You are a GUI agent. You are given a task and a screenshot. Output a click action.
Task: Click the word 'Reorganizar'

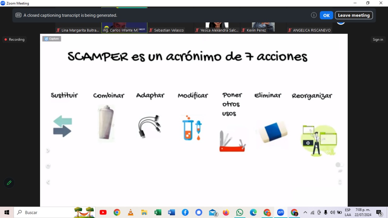pyautogui.click(x=312, y=96)
